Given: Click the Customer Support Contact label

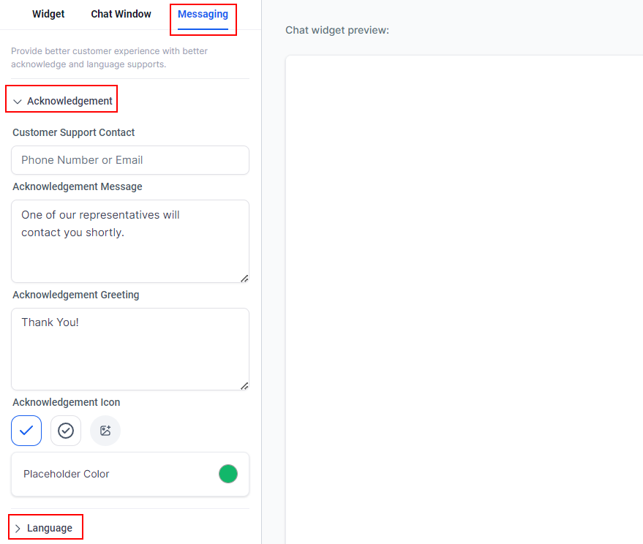Looking at the screenshot, I should [x=74, y=132].
